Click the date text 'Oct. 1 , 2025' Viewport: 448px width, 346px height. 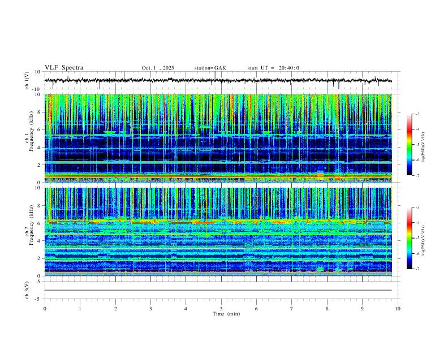pos(158,68)
